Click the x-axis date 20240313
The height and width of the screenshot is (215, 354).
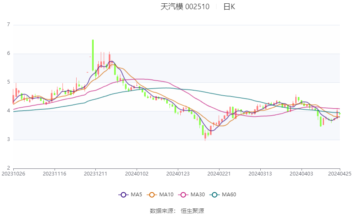point(260,174)
